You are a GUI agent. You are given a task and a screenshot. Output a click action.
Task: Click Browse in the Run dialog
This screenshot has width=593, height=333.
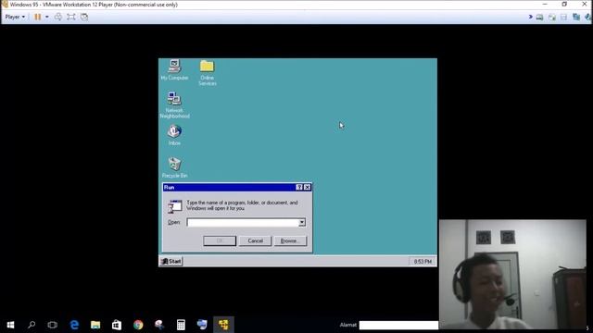pyautogui.click(x=290, y=240)
